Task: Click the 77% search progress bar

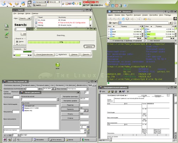Action: [x=61, y=42]
